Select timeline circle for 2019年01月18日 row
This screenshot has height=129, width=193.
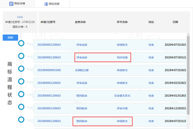(x=21, y=94)
